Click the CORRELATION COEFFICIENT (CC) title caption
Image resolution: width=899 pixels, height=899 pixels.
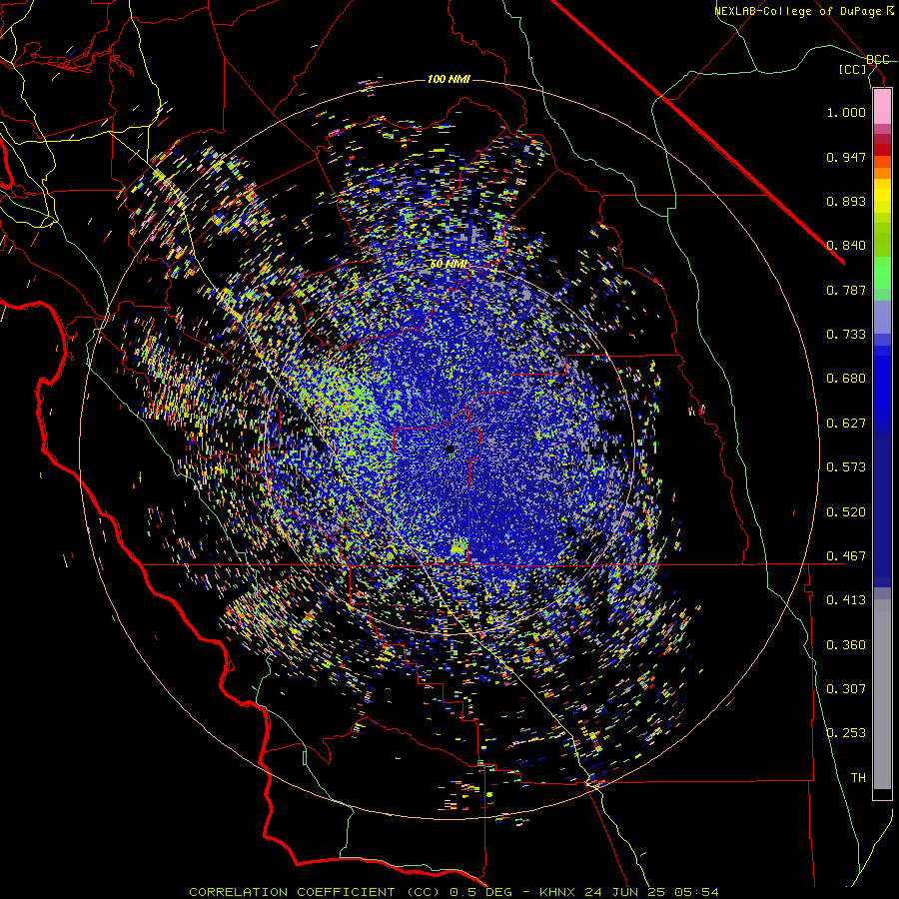315,892
